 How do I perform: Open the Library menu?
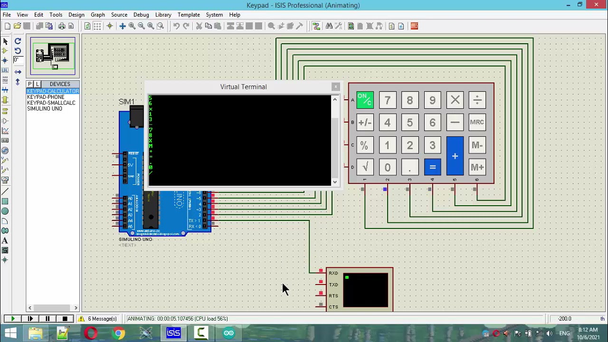click(163, 15)
